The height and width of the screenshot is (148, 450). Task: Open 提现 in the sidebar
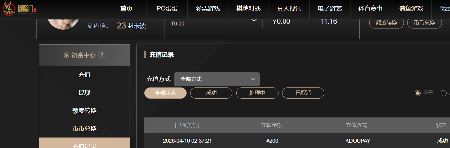[84, 93]
